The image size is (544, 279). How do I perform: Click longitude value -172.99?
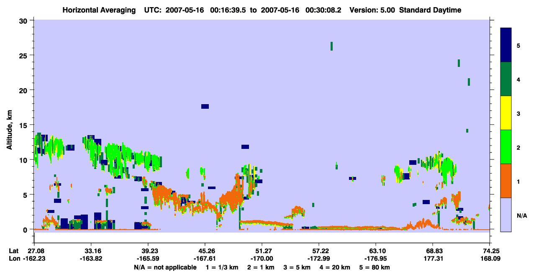319,259
